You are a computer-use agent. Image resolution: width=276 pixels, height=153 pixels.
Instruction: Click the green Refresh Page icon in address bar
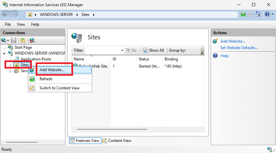click(x=243, y=14)
